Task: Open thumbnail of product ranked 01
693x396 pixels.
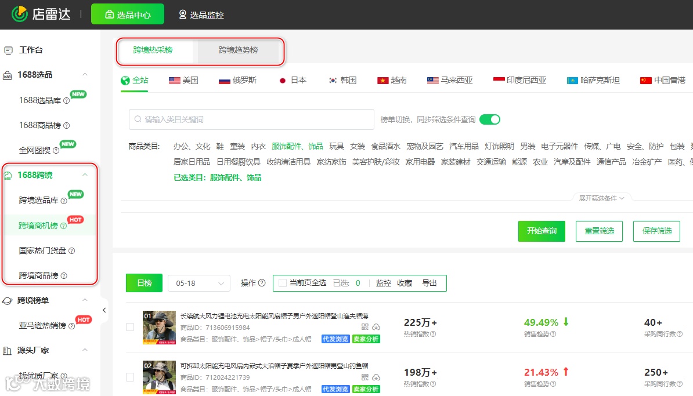Action: [159, 328]
